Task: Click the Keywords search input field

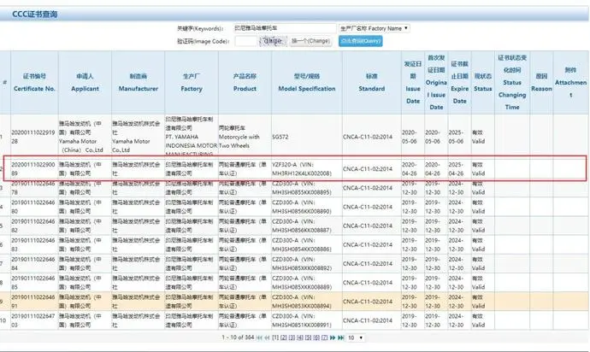Action: pos(285,28)
